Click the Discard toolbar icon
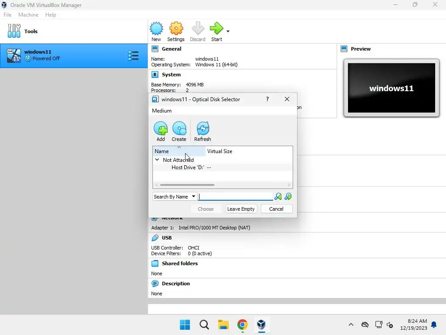Viewport: 446px width, 335px height. (198, 31)
